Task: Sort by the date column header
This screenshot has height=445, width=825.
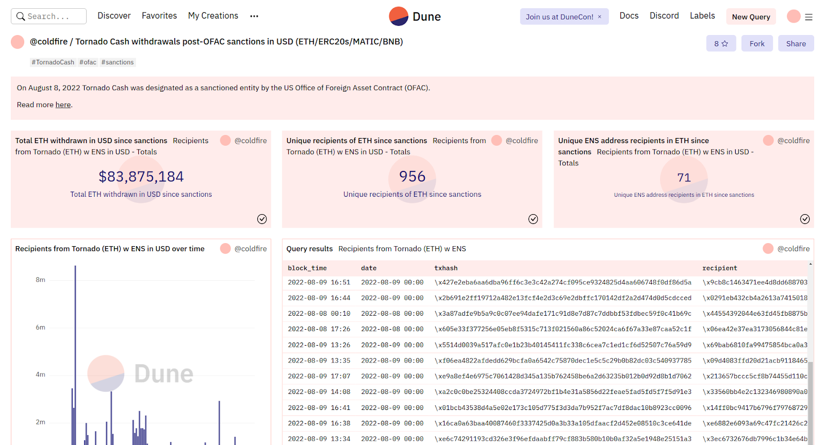Action: (369, 268)
